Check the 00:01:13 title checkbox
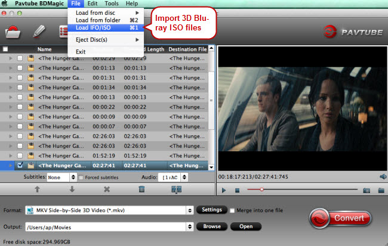This screenshot has height=246, width=388. pyautogui.click(x=20, y=68)
